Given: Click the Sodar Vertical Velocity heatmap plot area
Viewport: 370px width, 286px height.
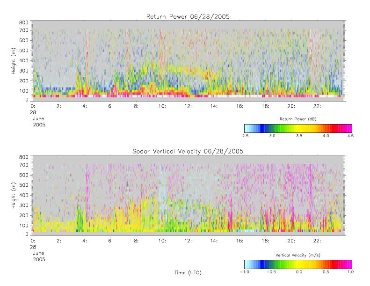Looking at the screenshot, I should pyautogui.click(x=188, y=195).
